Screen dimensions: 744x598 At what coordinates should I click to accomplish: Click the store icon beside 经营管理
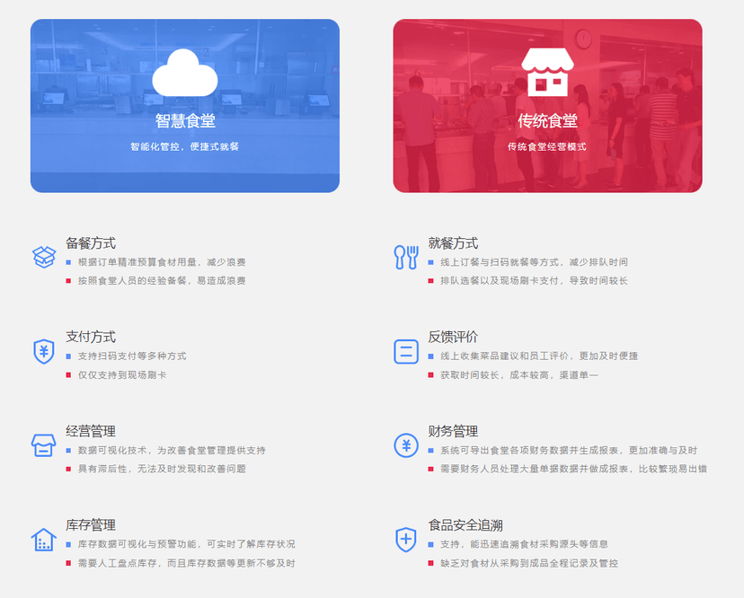pyautogui.click(x=44, y=445)
